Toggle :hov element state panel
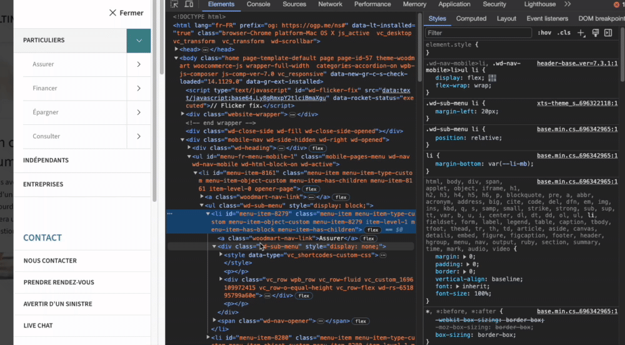625x345 pixels. [544, 33]
